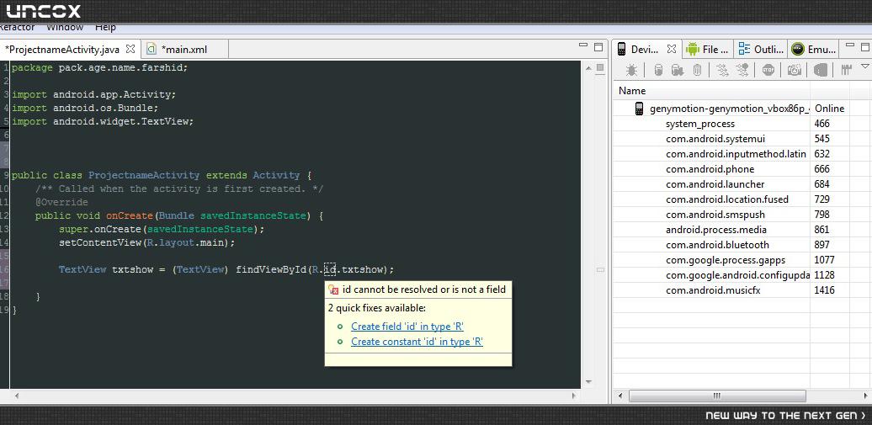Image resolution: width=872 pixels, height=425 pixels.
Task: Click the overview ruler error marker
Action: coord(601,270)
